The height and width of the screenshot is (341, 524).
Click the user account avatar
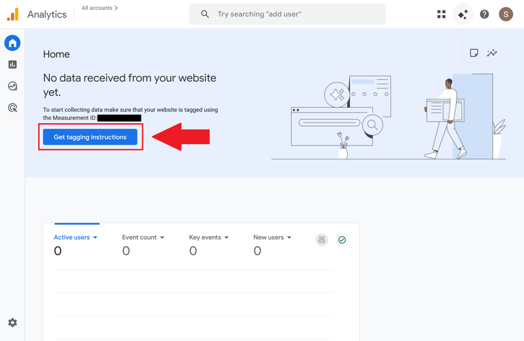pos(506,14)
